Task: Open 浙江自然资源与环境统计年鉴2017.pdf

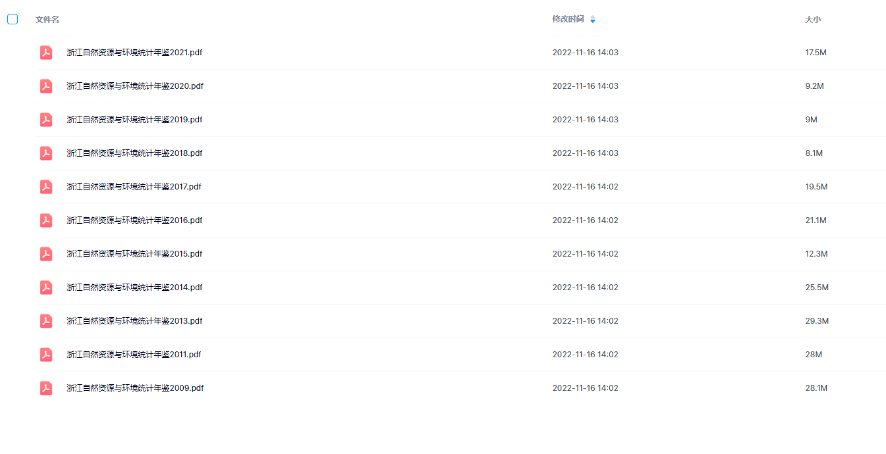Action: pos(134,187)
